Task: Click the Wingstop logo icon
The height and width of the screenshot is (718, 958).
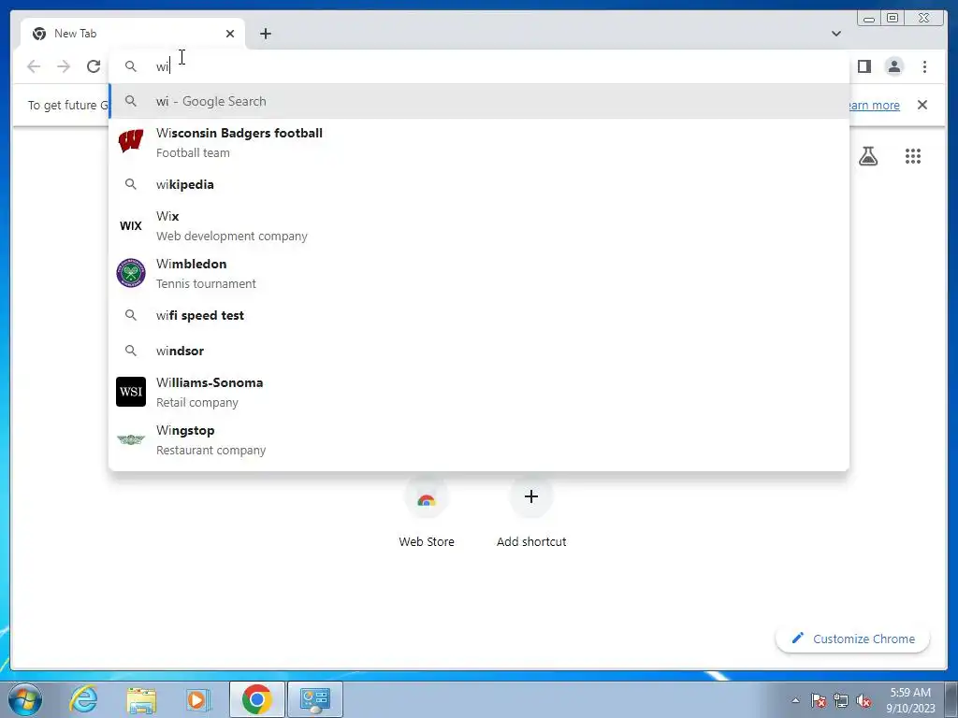Action: click(131, 439)
